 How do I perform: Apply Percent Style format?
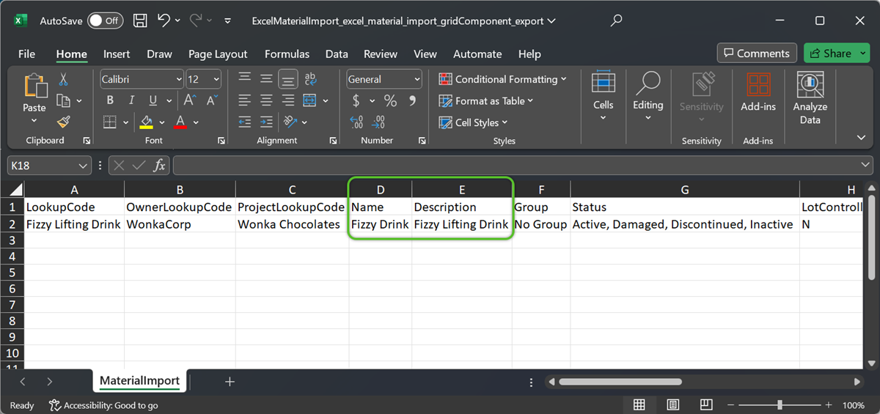pos(390,100)
